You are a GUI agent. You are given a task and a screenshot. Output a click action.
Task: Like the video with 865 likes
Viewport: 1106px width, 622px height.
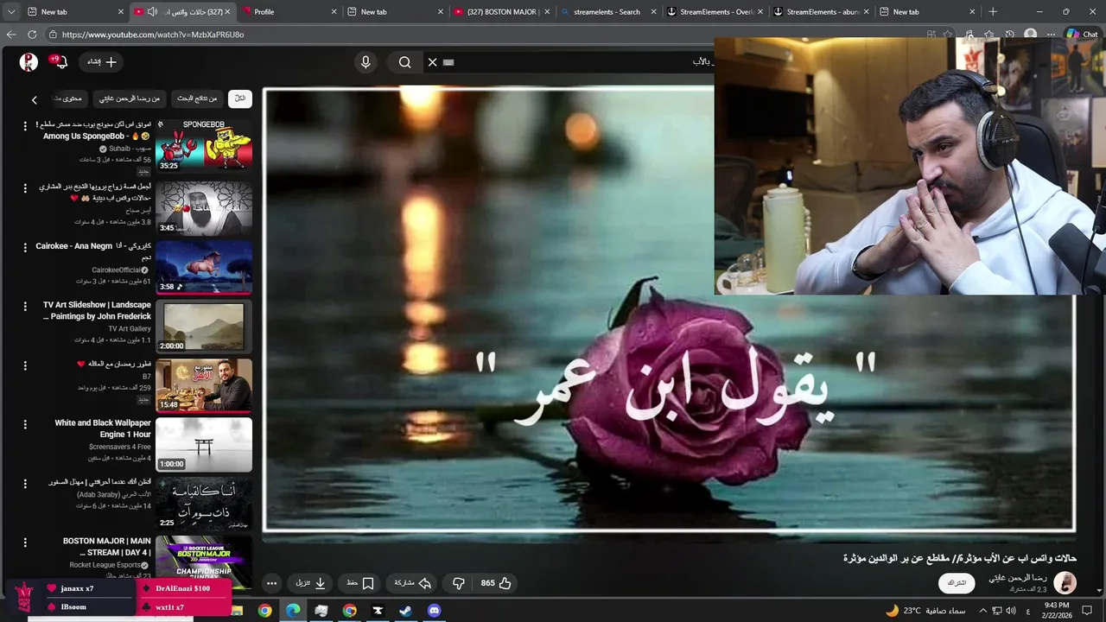(496, 583)
